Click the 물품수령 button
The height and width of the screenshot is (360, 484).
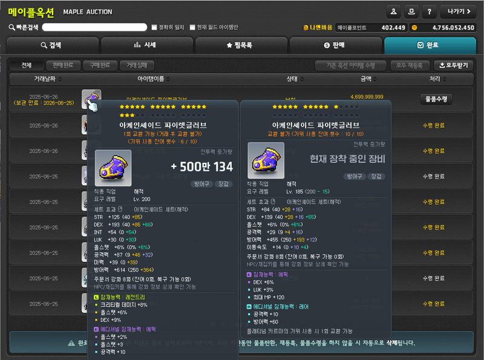click(436, 99)
